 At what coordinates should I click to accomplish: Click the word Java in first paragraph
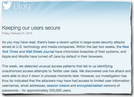(x=57, y=57)
